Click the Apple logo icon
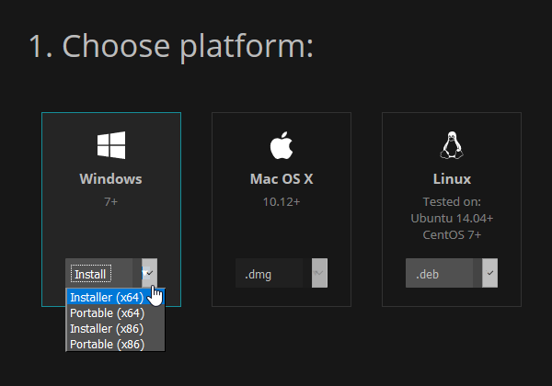This screenshot has height=386, width=552. click(x=282, y=145)
